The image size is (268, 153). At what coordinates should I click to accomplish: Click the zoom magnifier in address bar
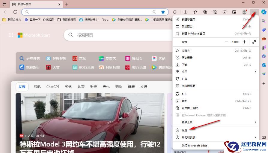point(154,12)
